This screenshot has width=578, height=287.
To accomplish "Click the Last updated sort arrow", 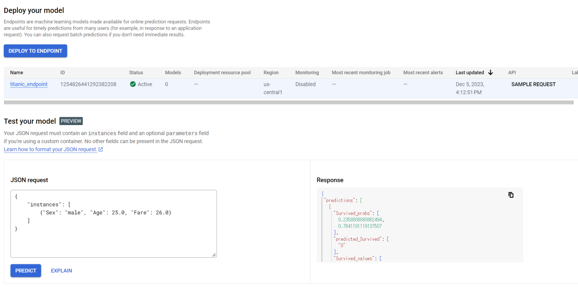I will 490,72.
